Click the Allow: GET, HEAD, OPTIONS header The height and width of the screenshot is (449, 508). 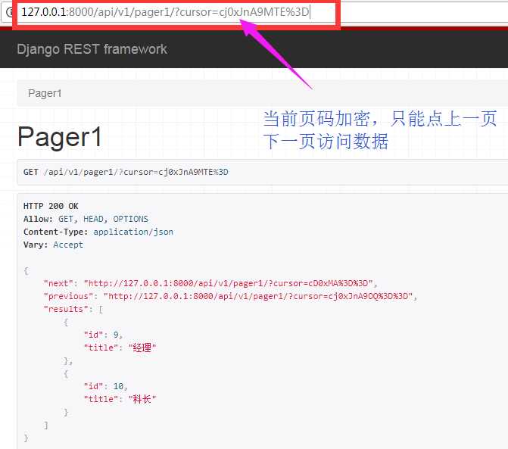(86, 219)
